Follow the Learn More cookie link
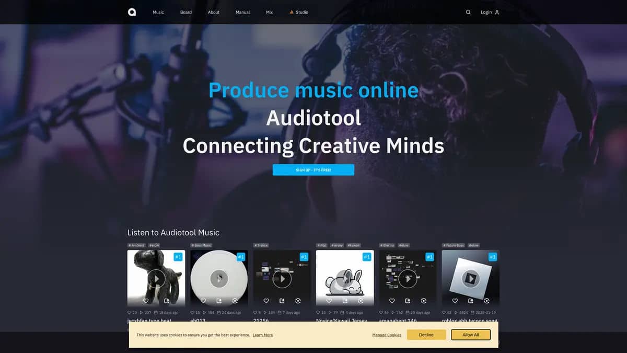This screenshot has height=353, width=627. [x=262, y=335]
